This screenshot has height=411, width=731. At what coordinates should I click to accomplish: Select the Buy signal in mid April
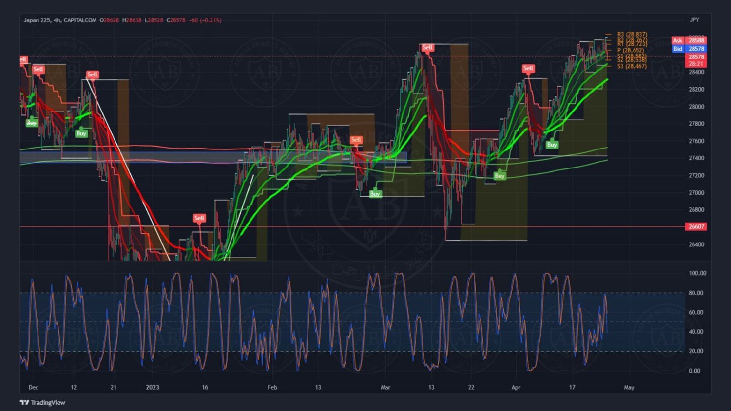(x=552, y=144)
